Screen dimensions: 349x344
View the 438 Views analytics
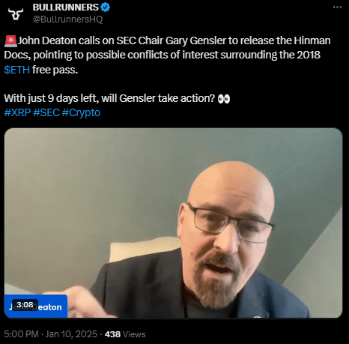[x=125, y=334]
